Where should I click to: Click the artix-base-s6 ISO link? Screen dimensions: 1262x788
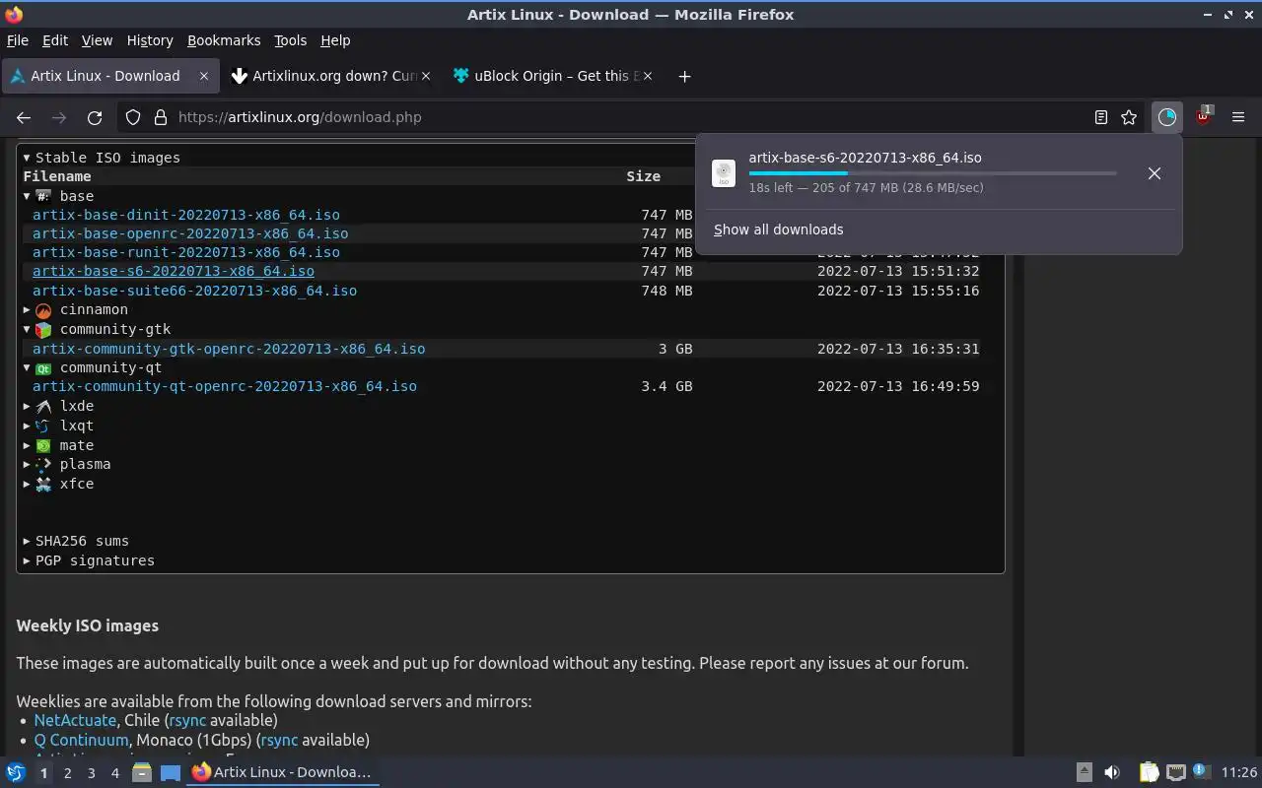tap(174, 271)
